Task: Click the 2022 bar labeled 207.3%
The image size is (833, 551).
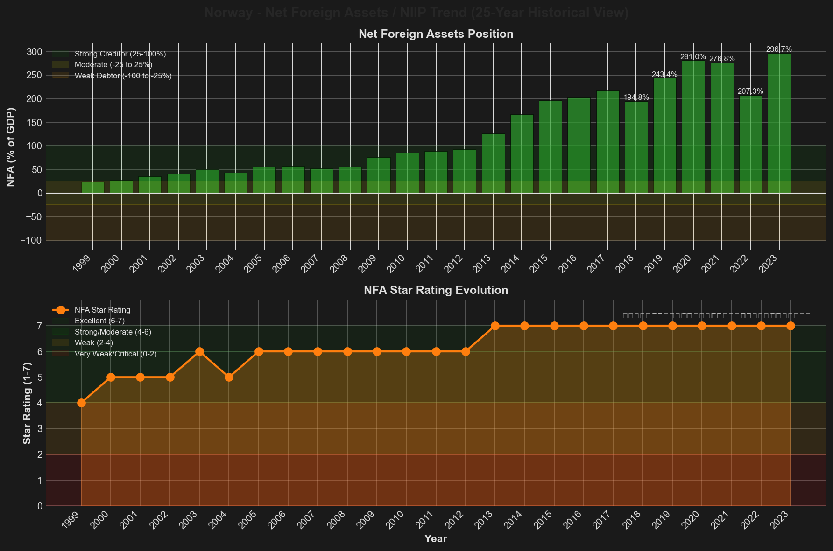Action: 750,144
